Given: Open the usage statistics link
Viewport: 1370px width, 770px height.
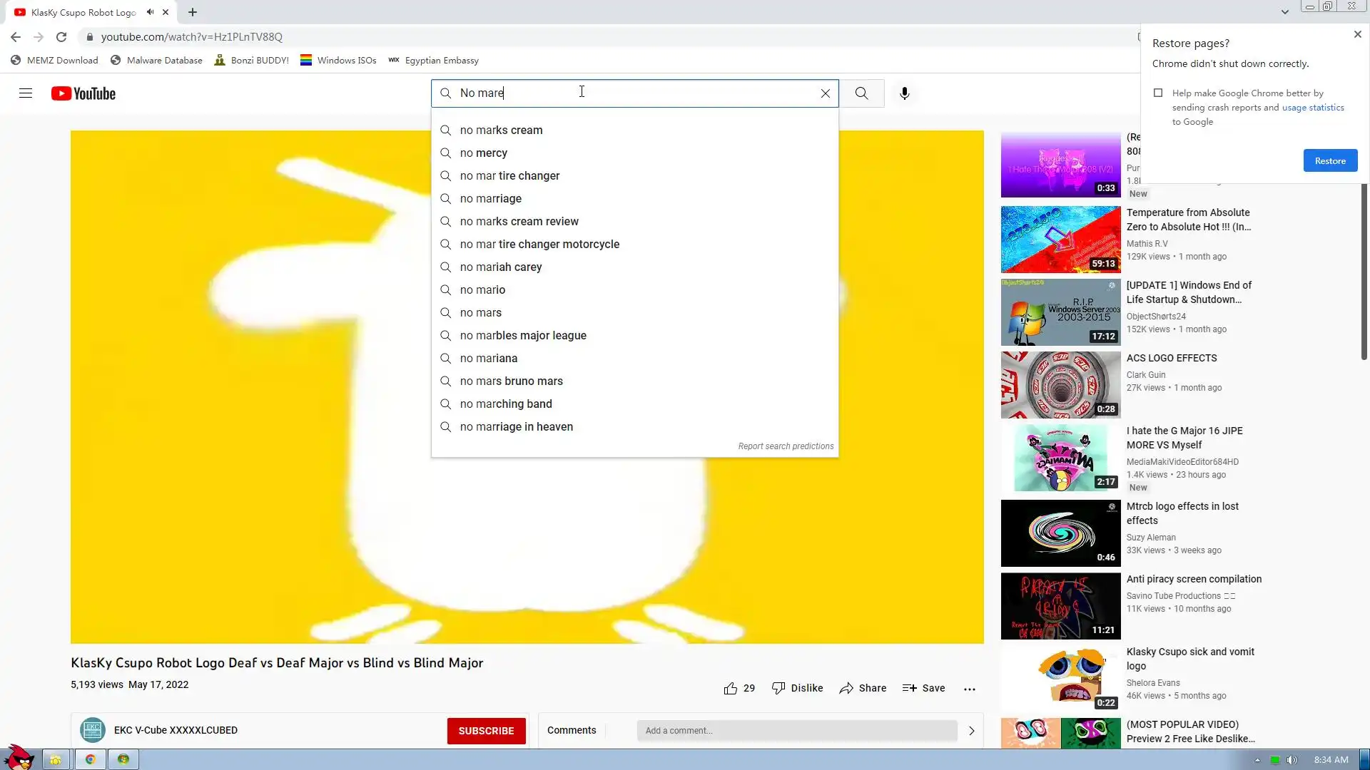Looking at the screenshot, I should [1312, 108].
